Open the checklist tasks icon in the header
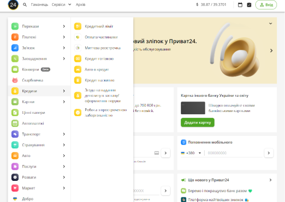The image size is (285, 202). [249, 5]
